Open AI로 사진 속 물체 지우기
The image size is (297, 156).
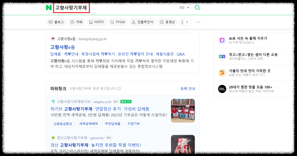[248, 38]
